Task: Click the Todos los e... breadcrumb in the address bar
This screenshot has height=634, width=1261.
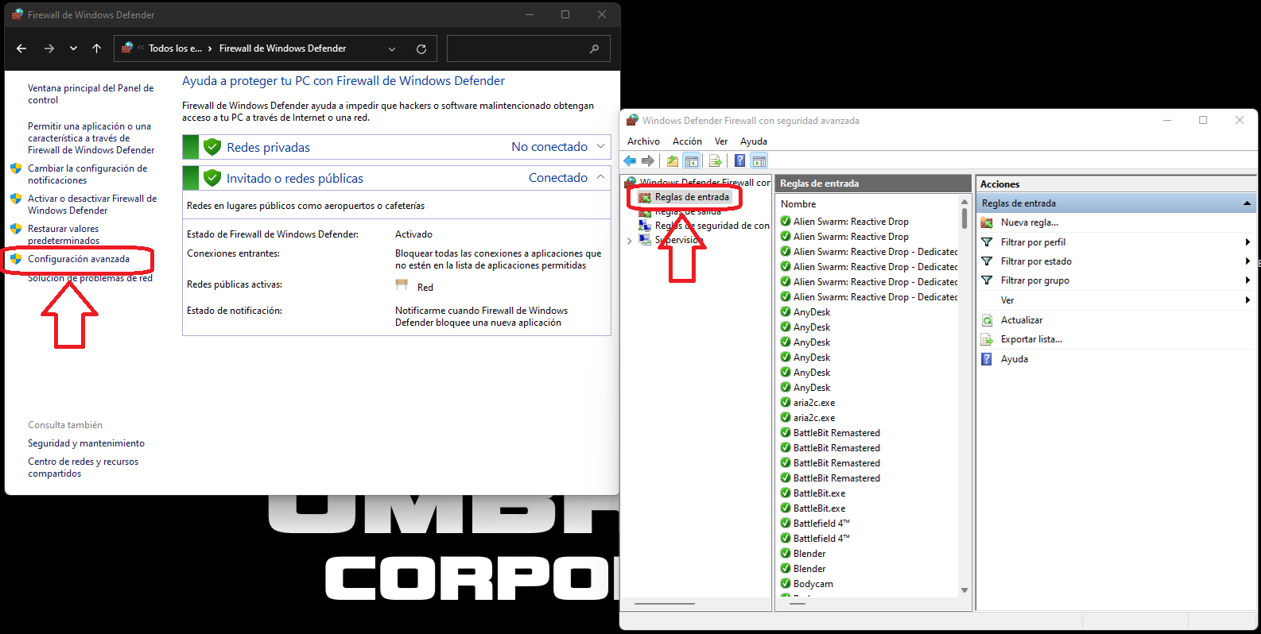Action: (175, 48)
